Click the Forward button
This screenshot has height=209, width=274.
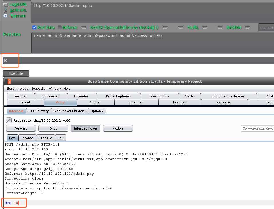[x=21, y=128]
